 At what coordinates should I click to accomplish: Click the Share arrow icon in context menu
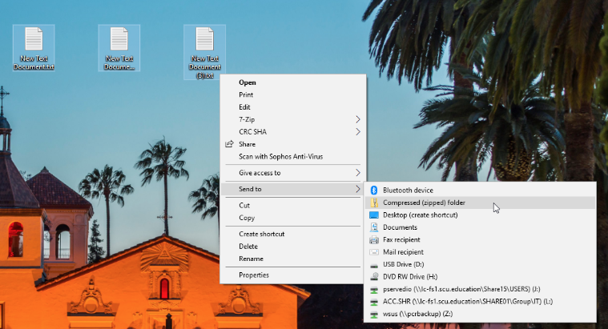(x=230, y=144)
